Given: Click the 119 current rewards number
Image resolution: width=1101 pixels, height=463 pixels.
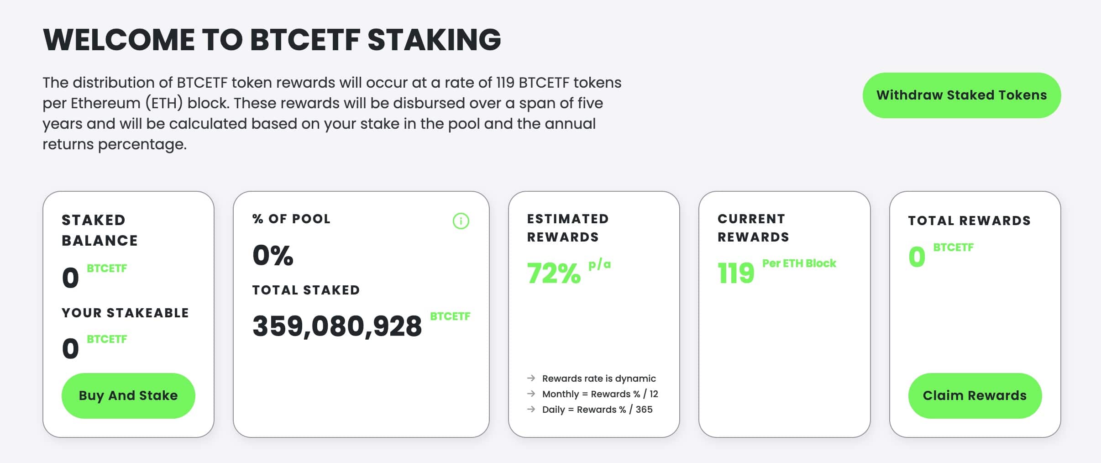Looking at the screenshot, I should tap(736, 274).
